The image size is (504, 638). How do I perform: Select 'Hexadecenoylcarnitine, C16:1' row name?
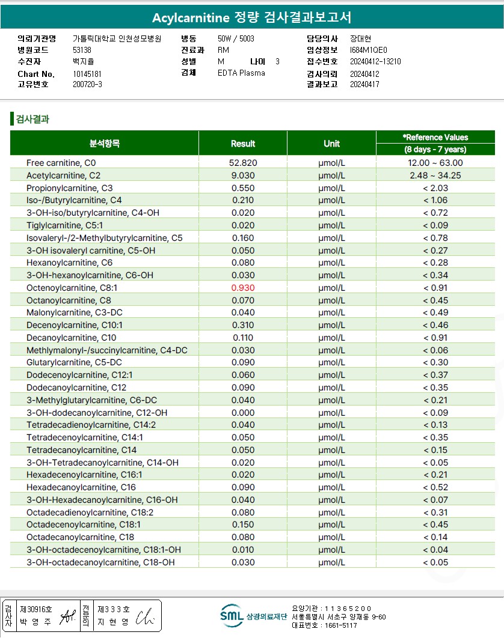84,475
